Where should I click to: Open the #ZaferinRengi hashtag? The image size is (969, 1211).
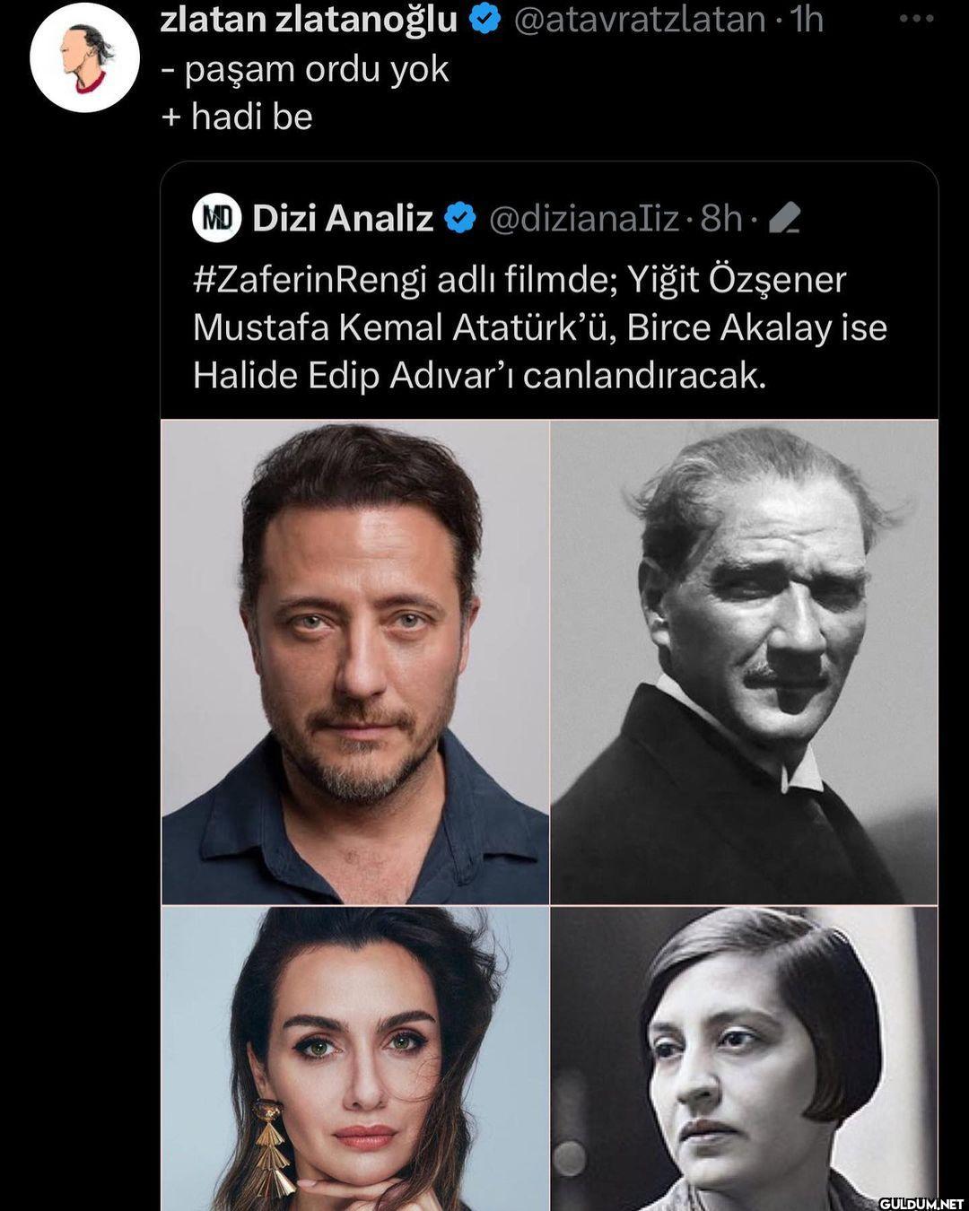[309, 280]
